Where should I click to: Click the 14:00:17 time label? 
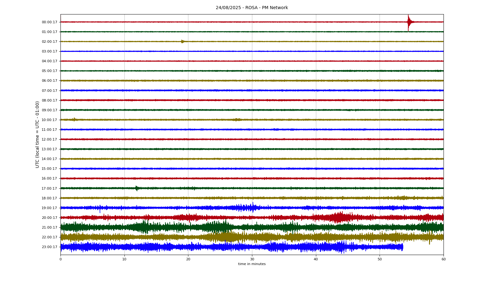(x=49, y=159)
